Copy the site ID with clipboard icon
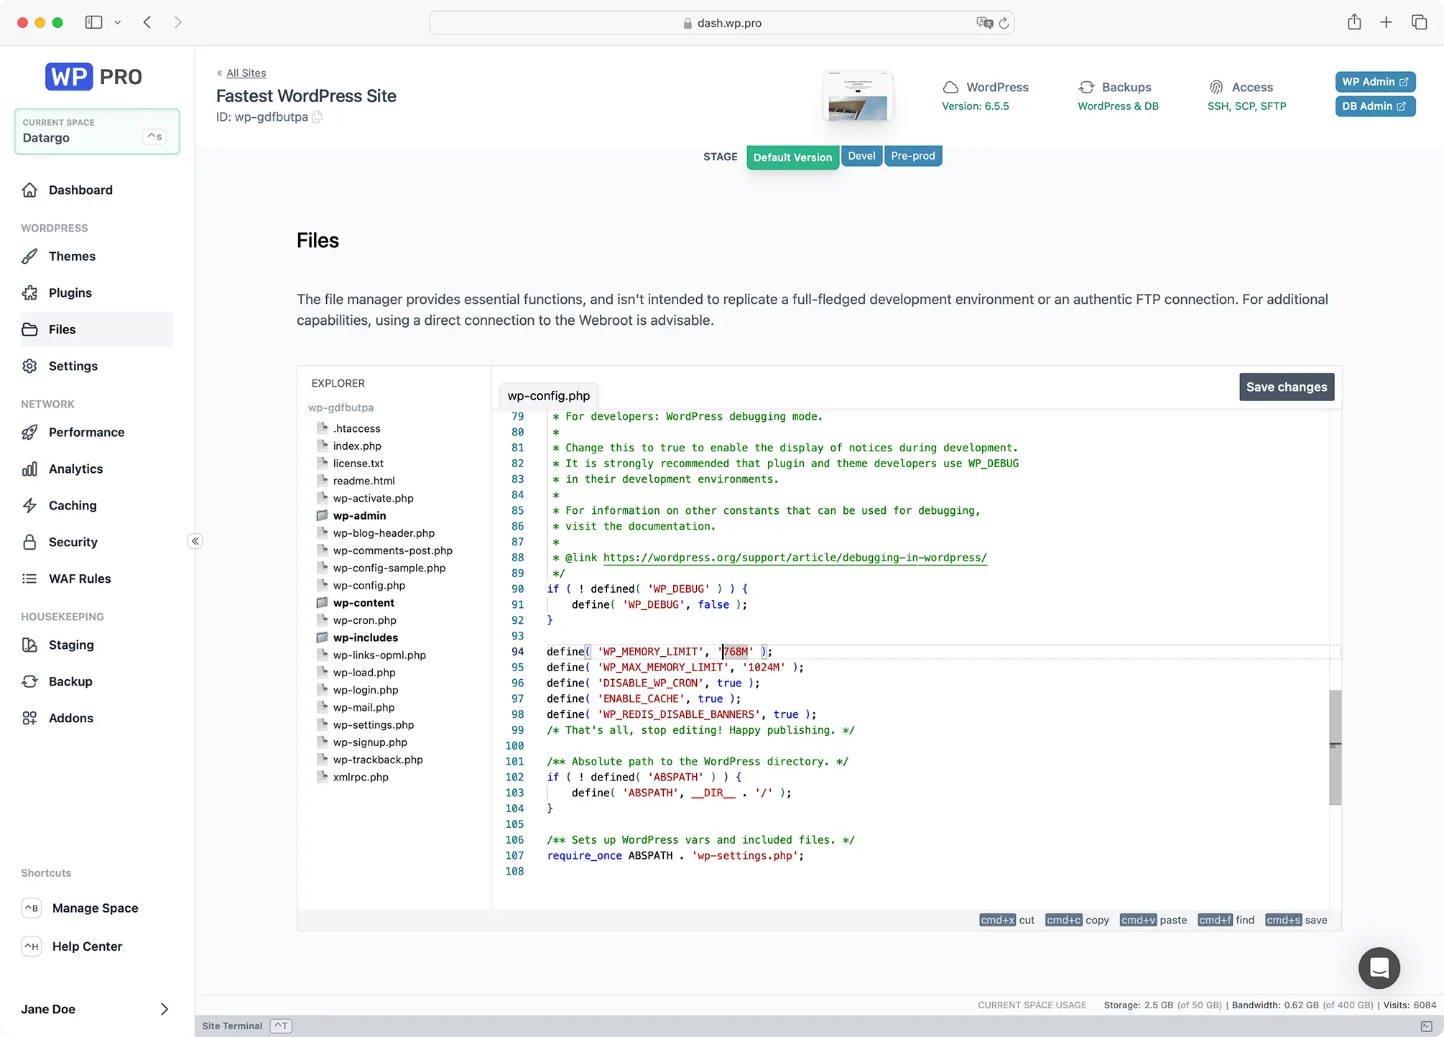1444x1037 pixels. coord(317,116)
